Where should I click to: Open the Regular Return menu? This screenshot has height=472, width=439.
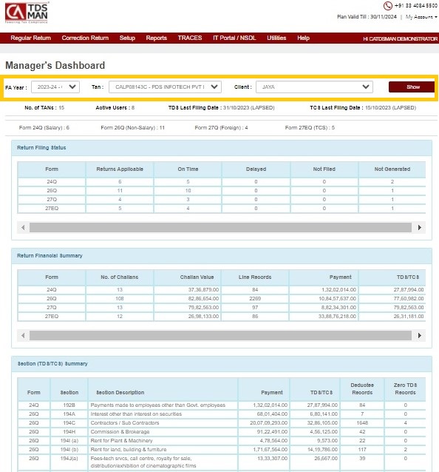click(x=30, y=38)
